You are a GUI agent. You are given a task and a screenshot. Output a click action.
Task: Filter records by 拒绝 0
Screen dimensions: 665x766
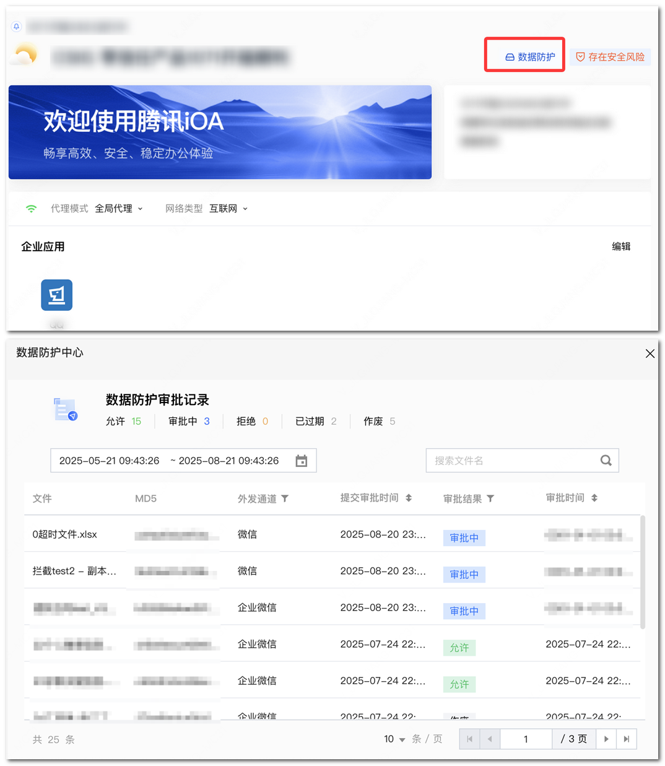click(x=252, y=421)
